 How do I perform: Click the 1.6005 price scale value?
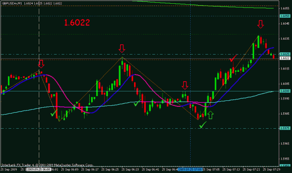(285, 84)
